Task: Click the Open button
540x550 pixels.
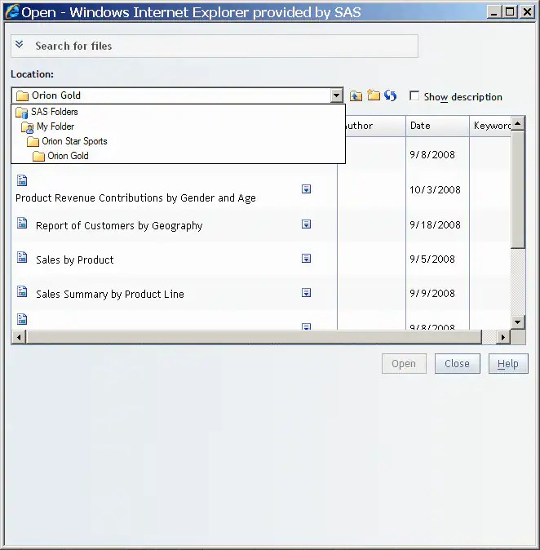Action: (x=404, y=363)
